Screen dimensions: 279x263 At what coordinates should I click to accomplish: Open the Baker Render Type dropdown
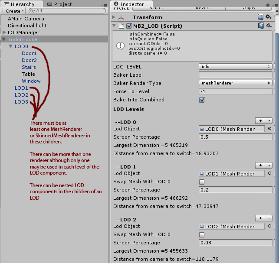[x=236, y=83]
